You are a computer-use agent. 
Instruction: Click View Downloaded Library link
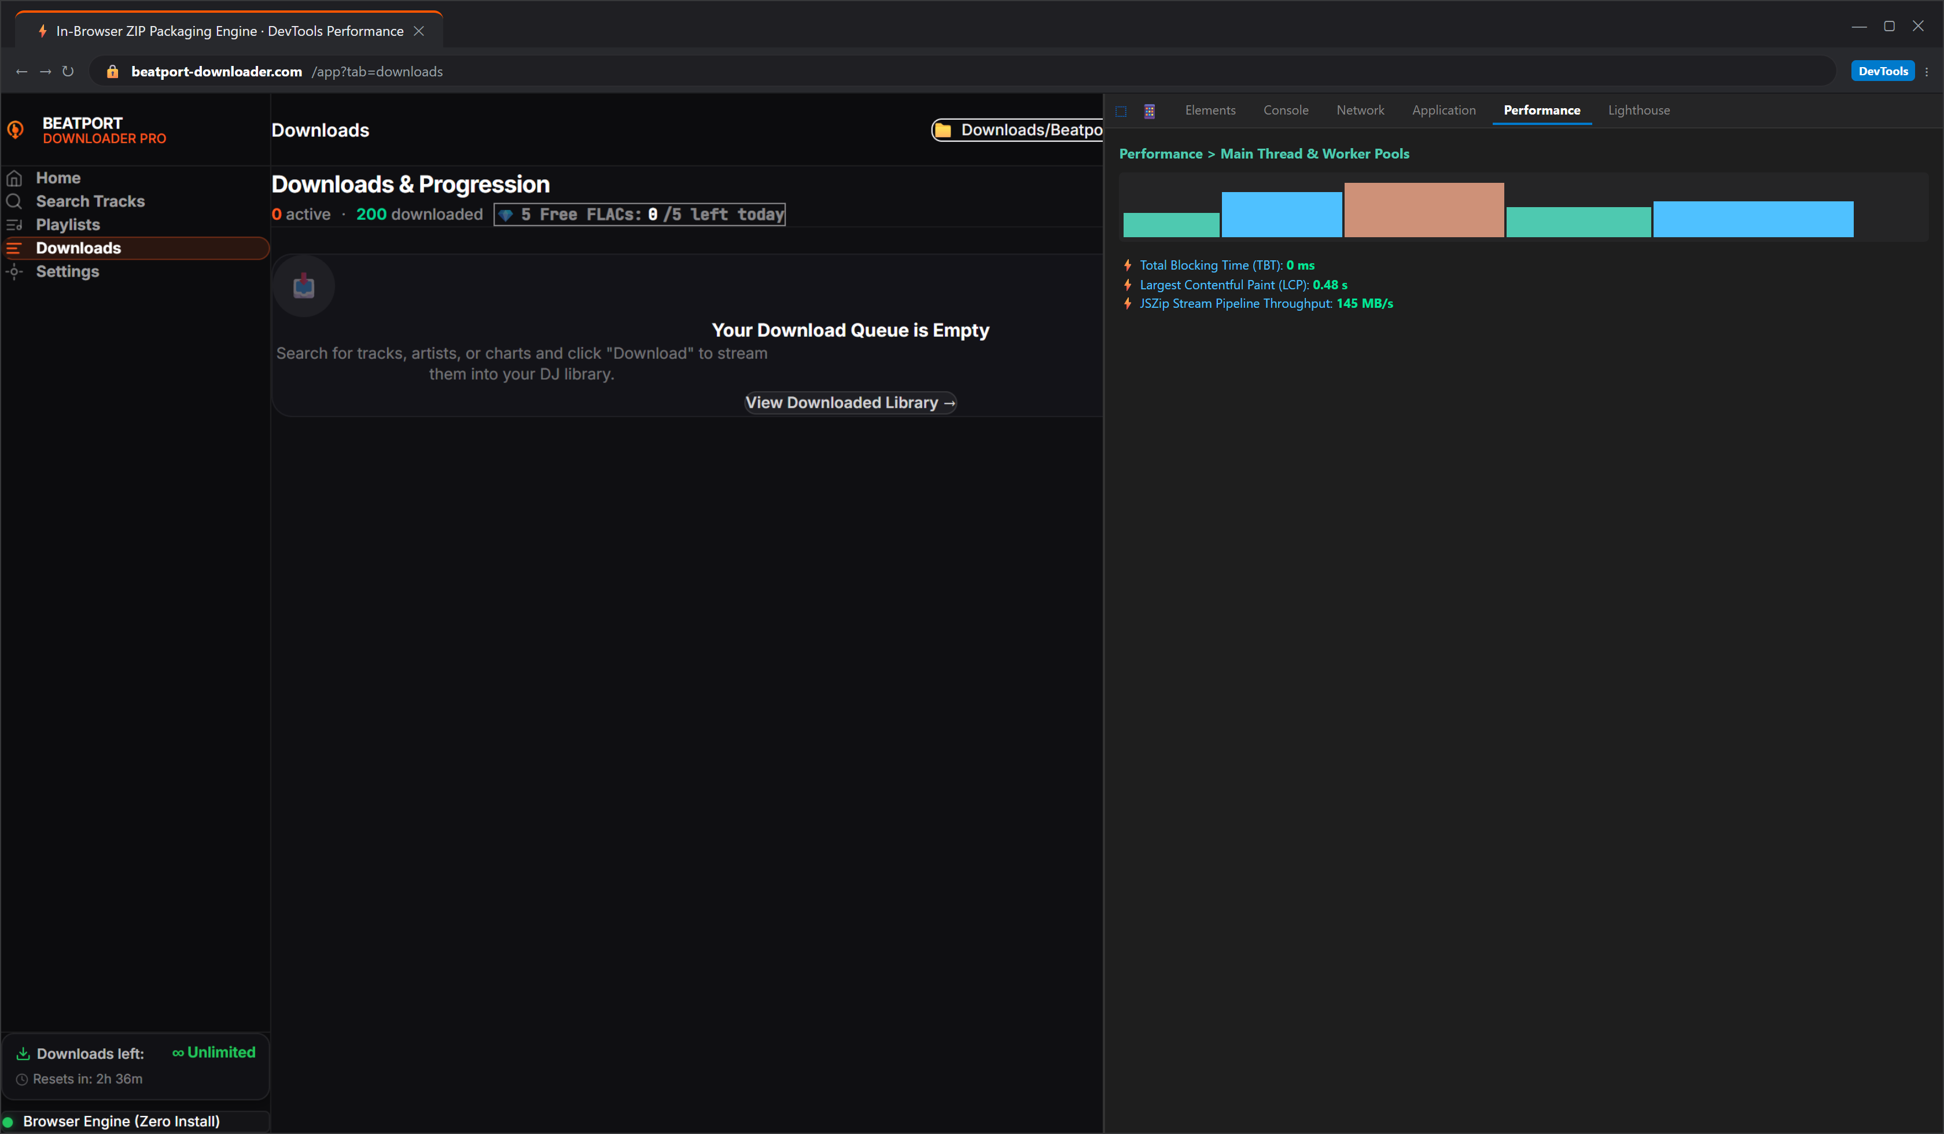coord(850,403)
